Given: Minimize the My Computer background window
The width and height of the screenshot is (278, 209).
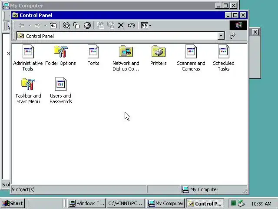Looking at the screenshot, I should point(218,6).
